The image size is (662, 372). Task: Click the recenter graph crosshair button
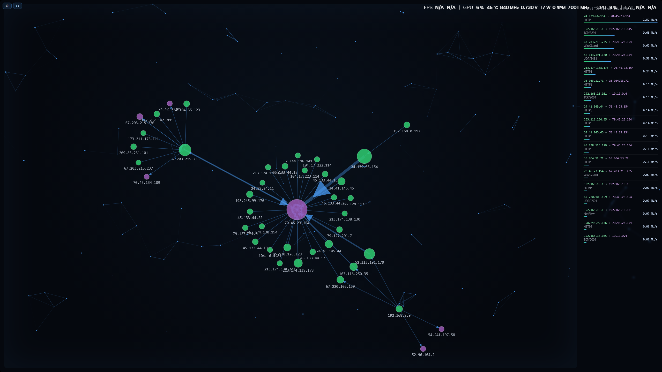click(x=7, y=6)
